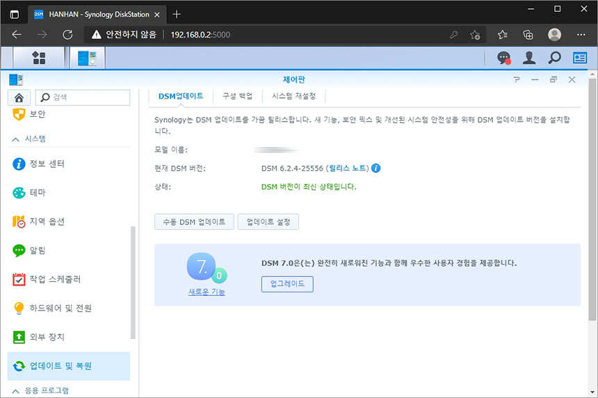Open the 릴리스 노트 link

click(348, 168)
